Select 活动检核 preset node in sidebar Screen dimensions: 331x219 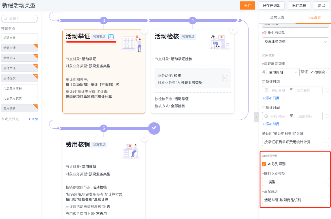tap(19, 78)
